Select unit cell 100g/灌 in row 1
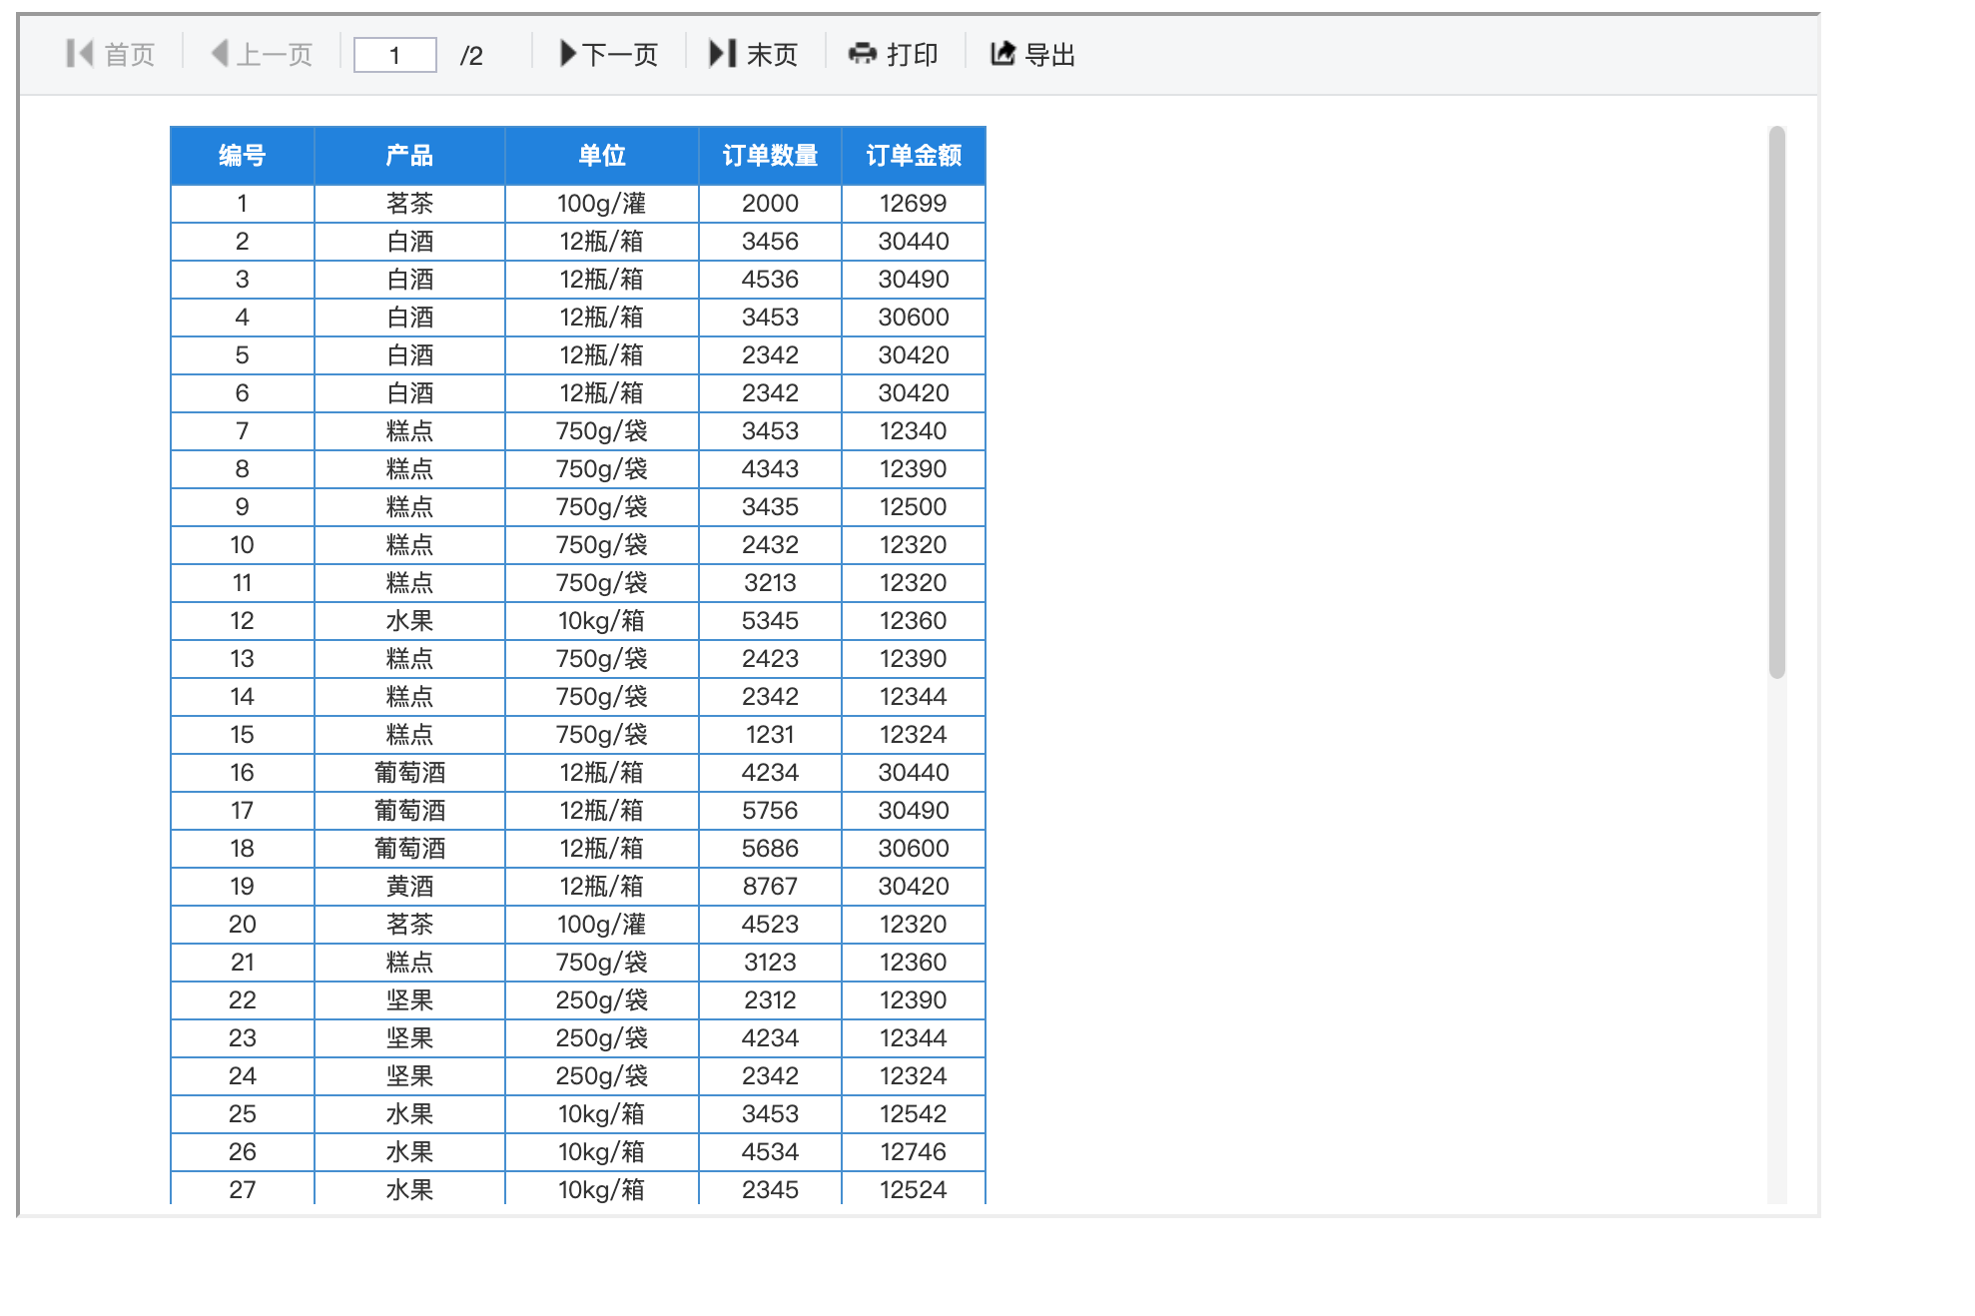This screenshot has width=1975, height=1316. 602,204
